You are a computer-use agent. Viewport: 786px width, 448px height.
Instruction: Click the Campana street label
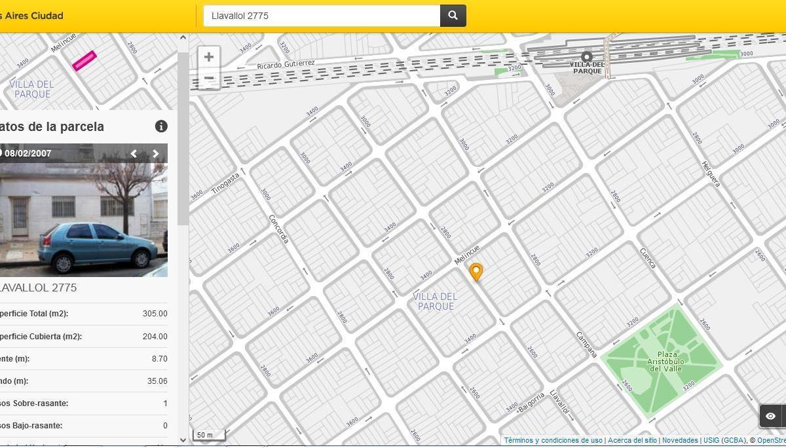click(586, 345)
